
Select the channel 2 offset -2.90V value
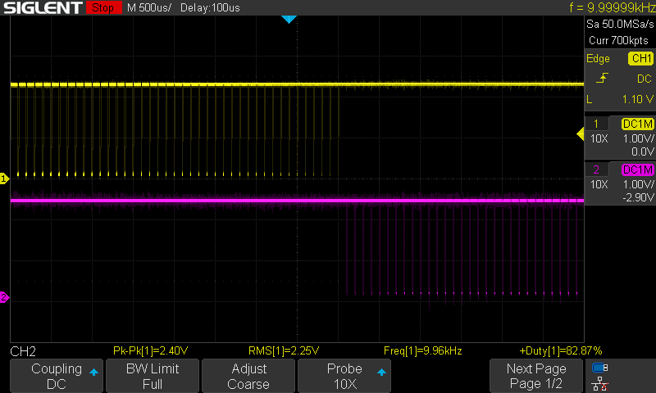pyautogui.click(x=638, y=197)
